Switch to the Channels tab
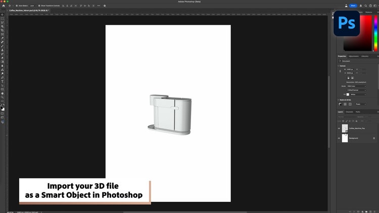This screenshot has height=213, width=379. [349, 112]
